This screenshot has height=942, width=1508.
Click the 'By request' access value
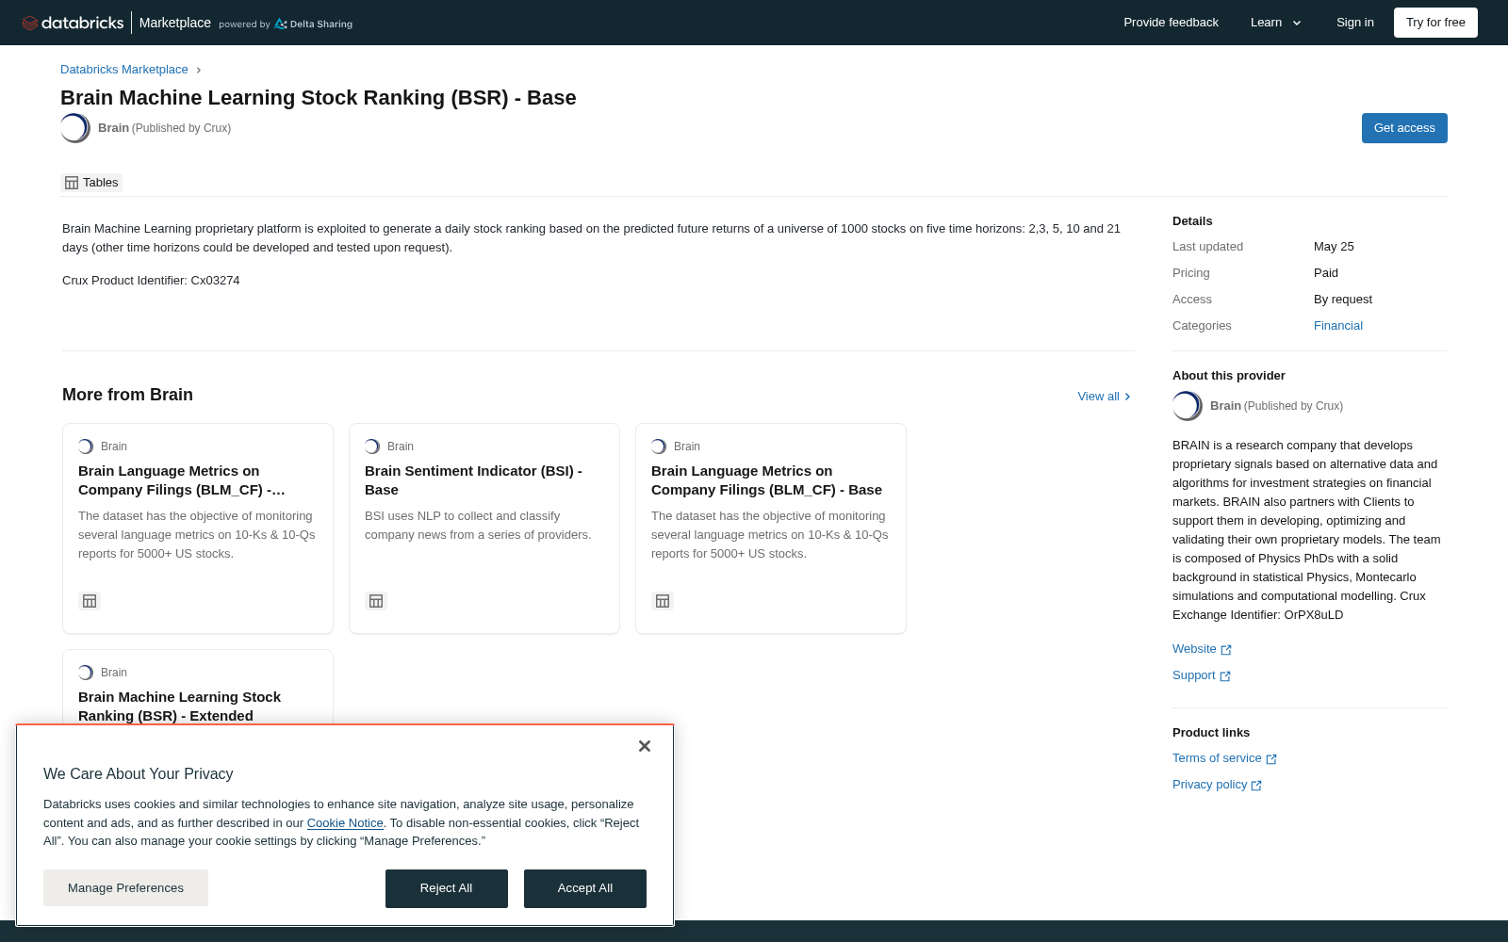(x=1343, y=300)
